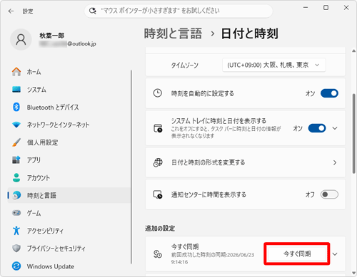Select Bluetooth とデバイス category
Viewport: 357px width, 277px height.
[x=69, y=108]
